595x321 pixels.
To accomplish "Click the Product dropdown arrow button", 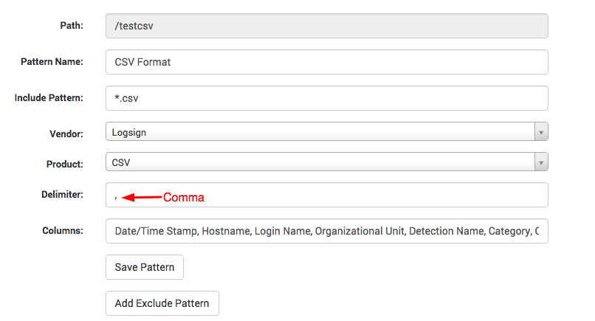I will (541, 162).
